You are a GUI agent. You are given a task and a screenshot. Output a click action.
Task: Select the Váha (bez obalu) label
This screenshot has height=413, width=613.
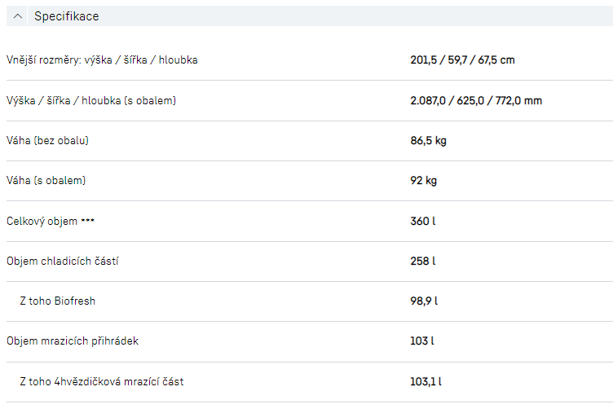pos(47,141)
